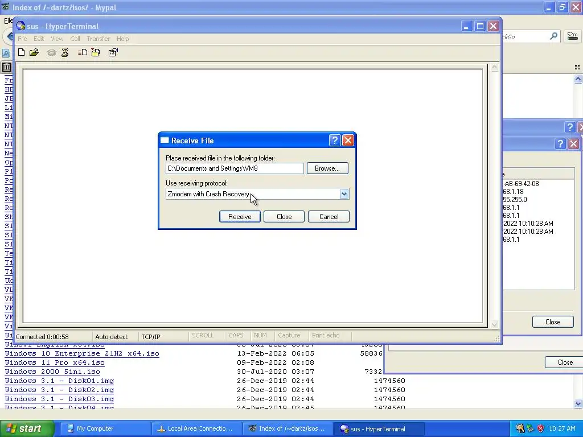Open the Windows 3.1 - Disk01.img link
The image size is (583, 437).
pos(59,381)
